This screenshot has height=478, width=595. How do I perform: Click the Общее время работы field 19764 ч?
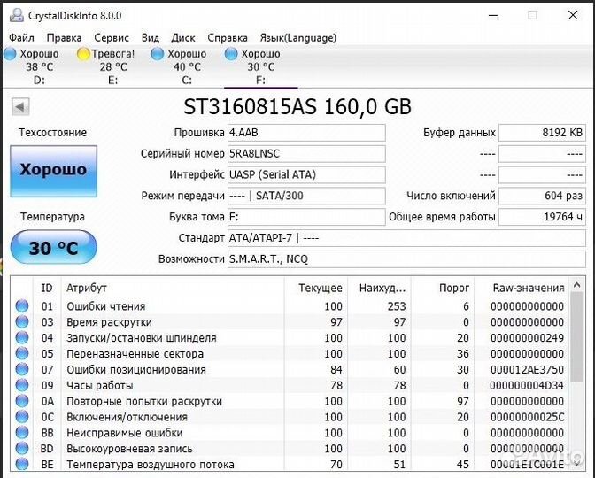pos(542,217)
